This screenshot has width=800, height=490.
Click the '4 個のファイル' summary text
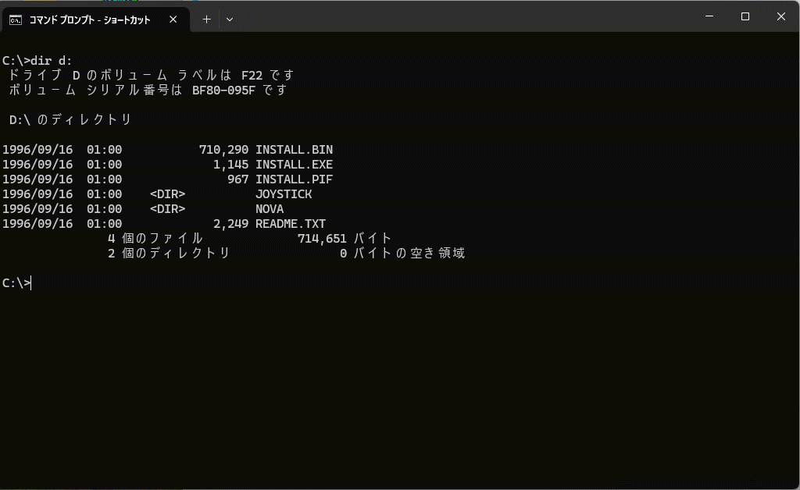point(155,239)
